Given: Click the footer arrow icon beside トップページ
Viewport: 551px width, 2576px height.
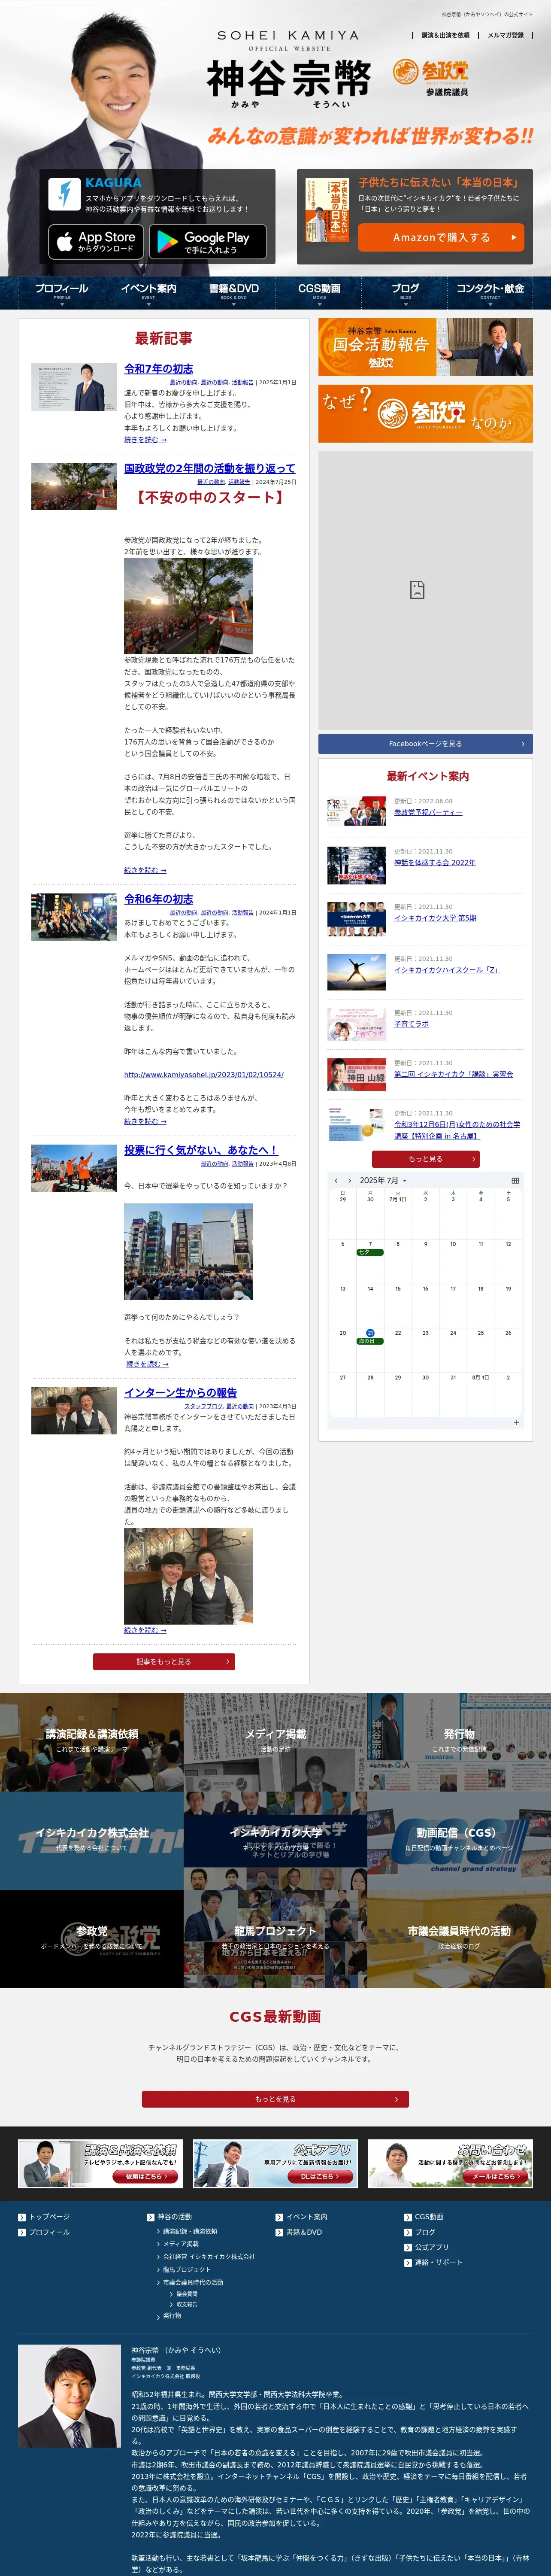Looking at the screenshot, I should [x=22, y=2217].
